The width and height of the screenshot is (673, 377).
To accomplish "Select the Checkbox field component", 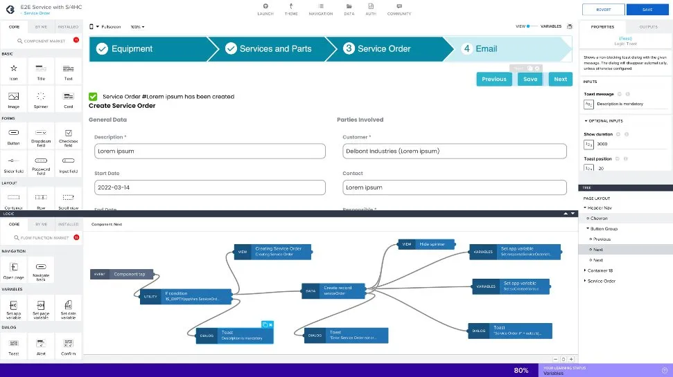I will [x=68, y=133].
